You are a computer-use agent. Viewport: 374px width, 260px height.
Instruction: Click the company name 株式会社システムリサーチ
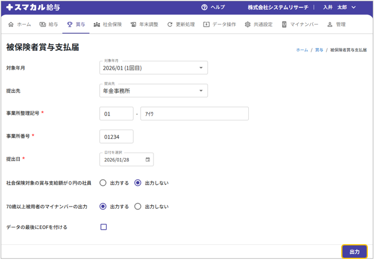tap(278, 7)
